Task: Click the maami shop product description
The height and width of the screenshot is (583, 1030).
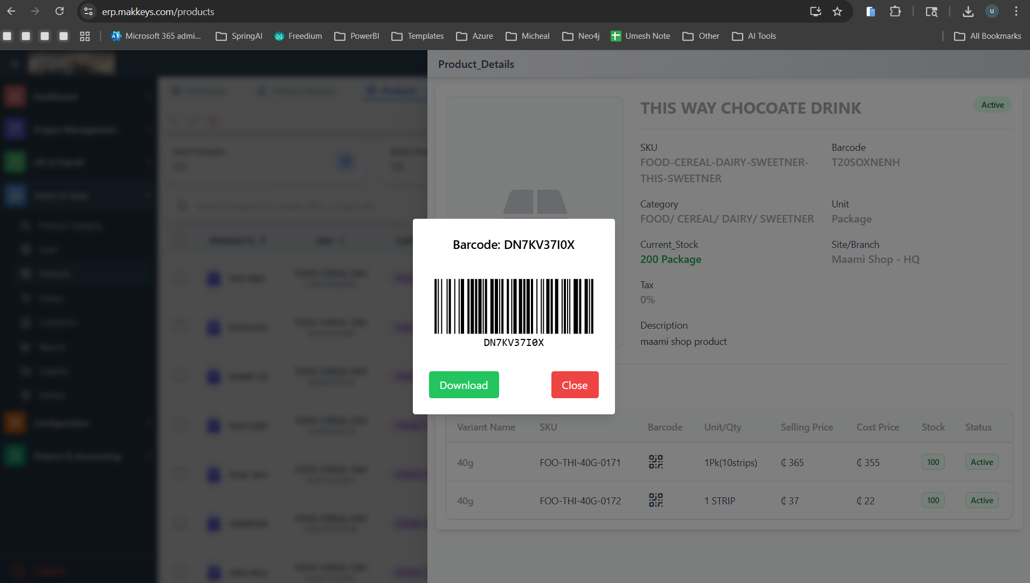Action: tap(683, 342)
